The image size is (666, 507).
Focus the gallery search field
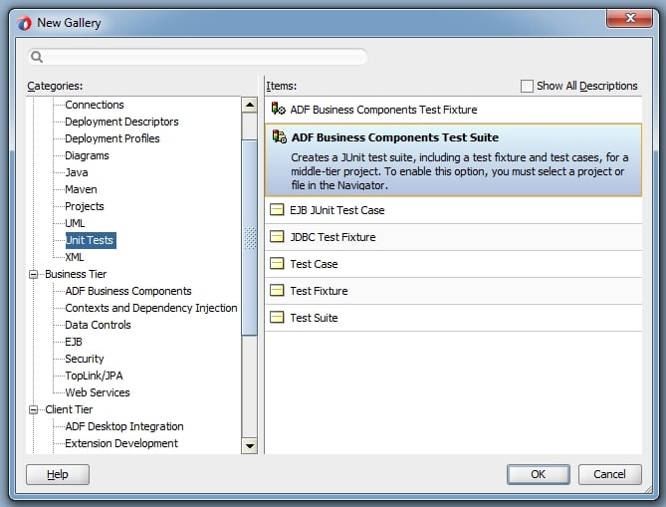(x=197, y=57)
